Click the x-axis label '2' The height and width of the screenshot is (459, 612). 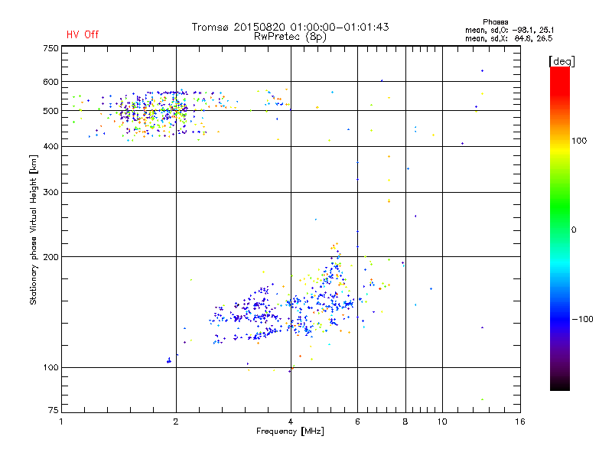click(x=176, y=422)
